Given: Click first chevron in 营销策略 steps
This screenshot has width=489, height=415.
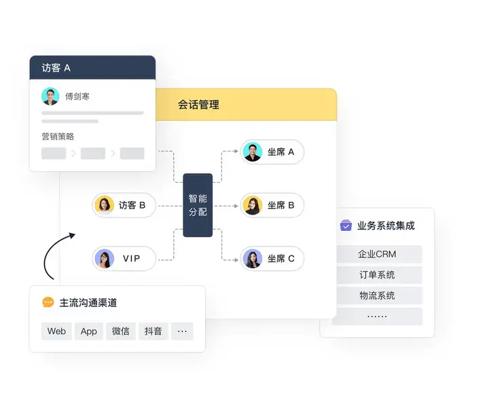Looking at the screenshot, I should pyautogui.click(x=73, y=154).
